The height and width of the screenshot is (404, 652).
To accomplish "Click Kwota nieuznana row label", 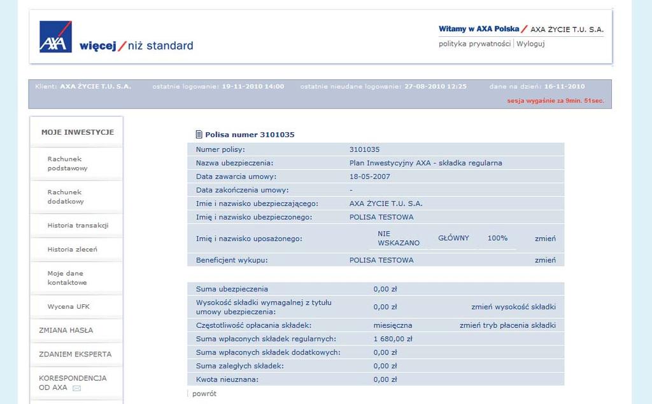I will coord(227,379).
